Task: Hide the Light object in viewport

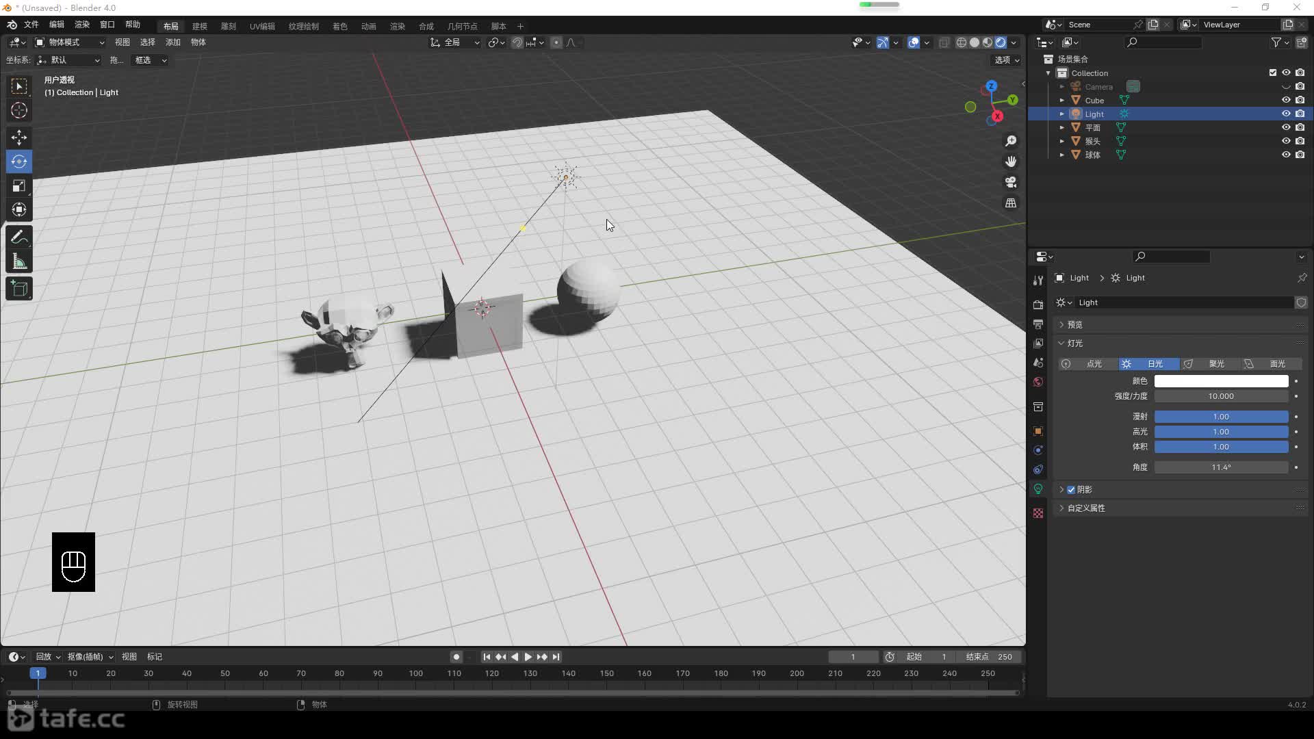Action: tap(1286, 114)
